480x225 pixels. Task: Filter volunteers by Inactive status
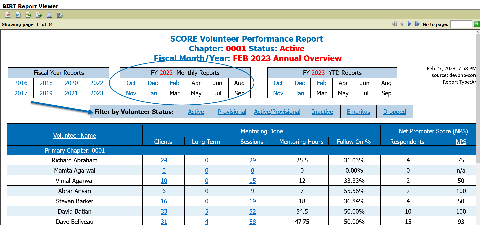(x=323, y=112)
